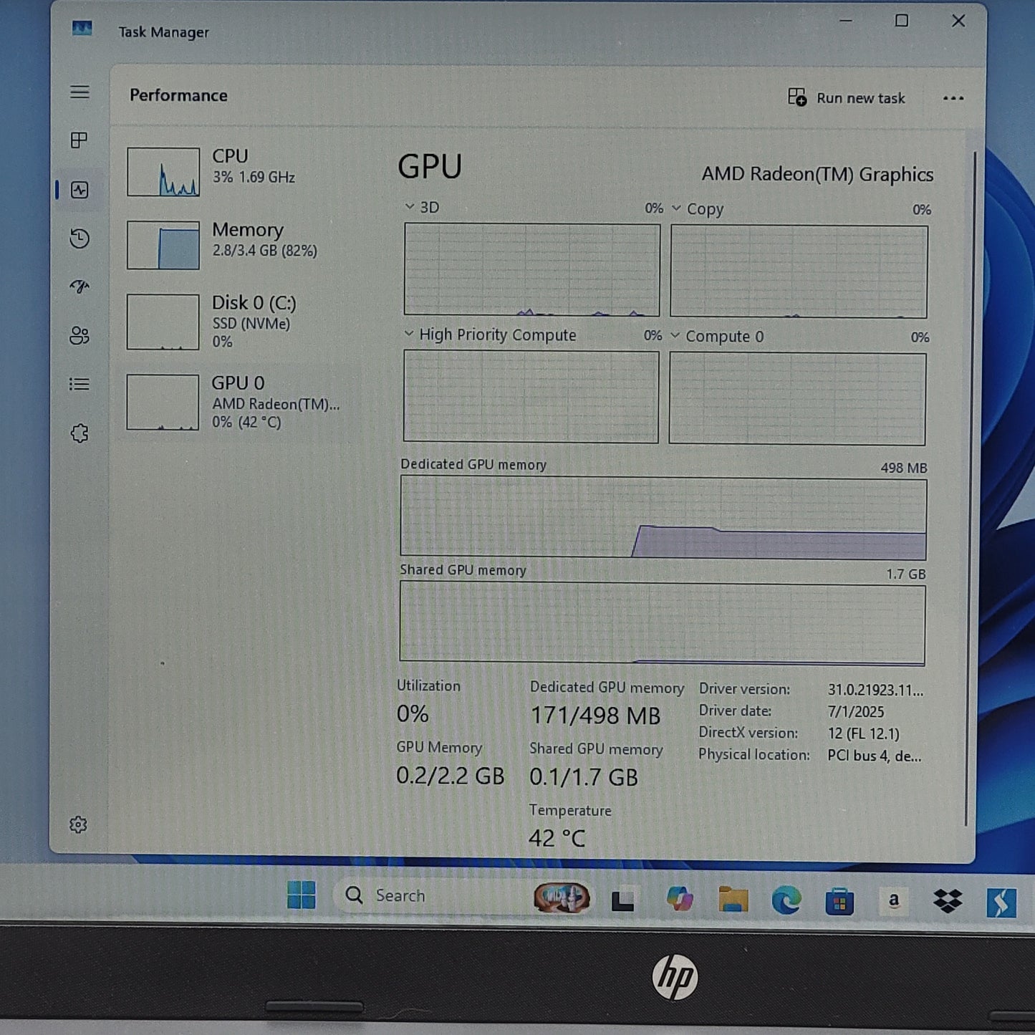This screenshot has width=1035, height=1035.
Task: Open the Services page icon
Action: click(x=80, y=433)
